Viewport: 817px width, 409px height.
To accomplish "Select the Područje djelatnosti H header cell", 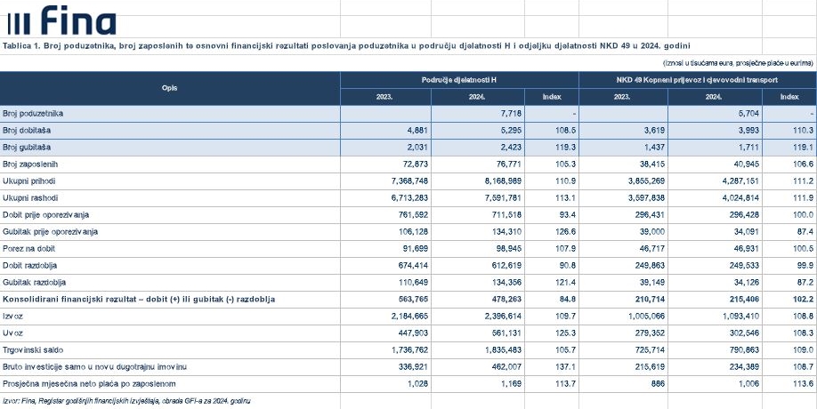I will [x=459, y=79].
